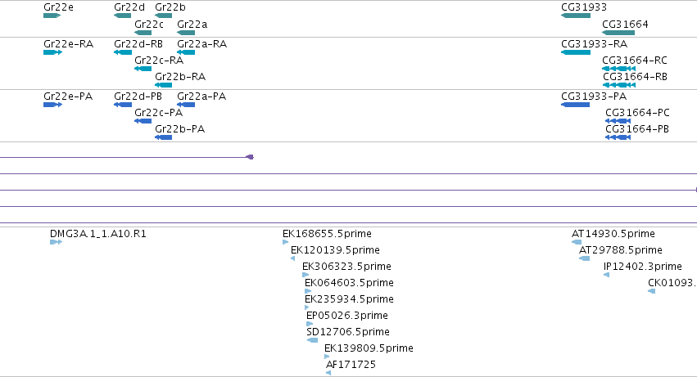Viewport: 697px width, 377px height.
Task: Open the EK168655.5prime feature label
Action: [327, 234]
